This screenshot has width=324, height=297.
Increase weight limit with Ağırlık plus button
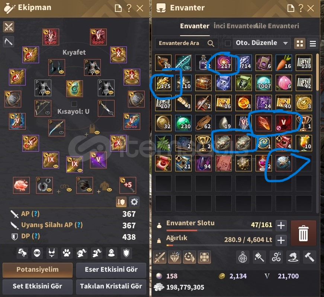pyautogui.click(x=281, y=240)
